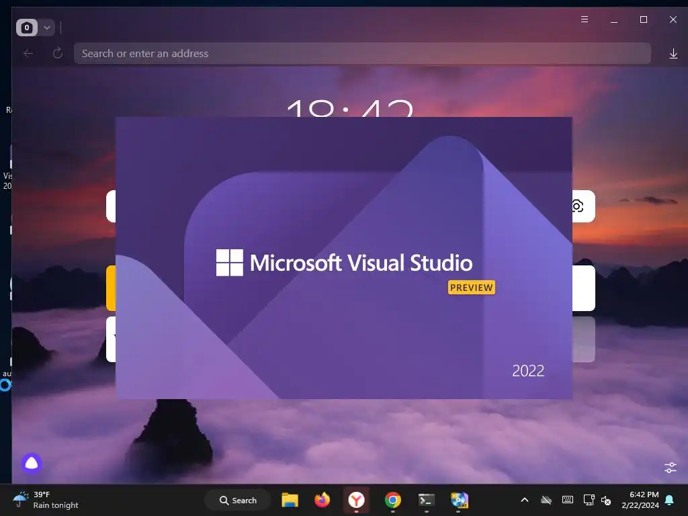688x516 pixels.
Task: Launch Firefox from the taskbar
Action: (x=322, y=500)
